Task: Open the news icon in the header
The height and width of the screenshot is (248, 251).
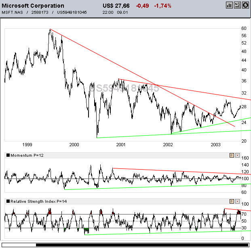Action: pyautogui.click(x=237, y=5)
